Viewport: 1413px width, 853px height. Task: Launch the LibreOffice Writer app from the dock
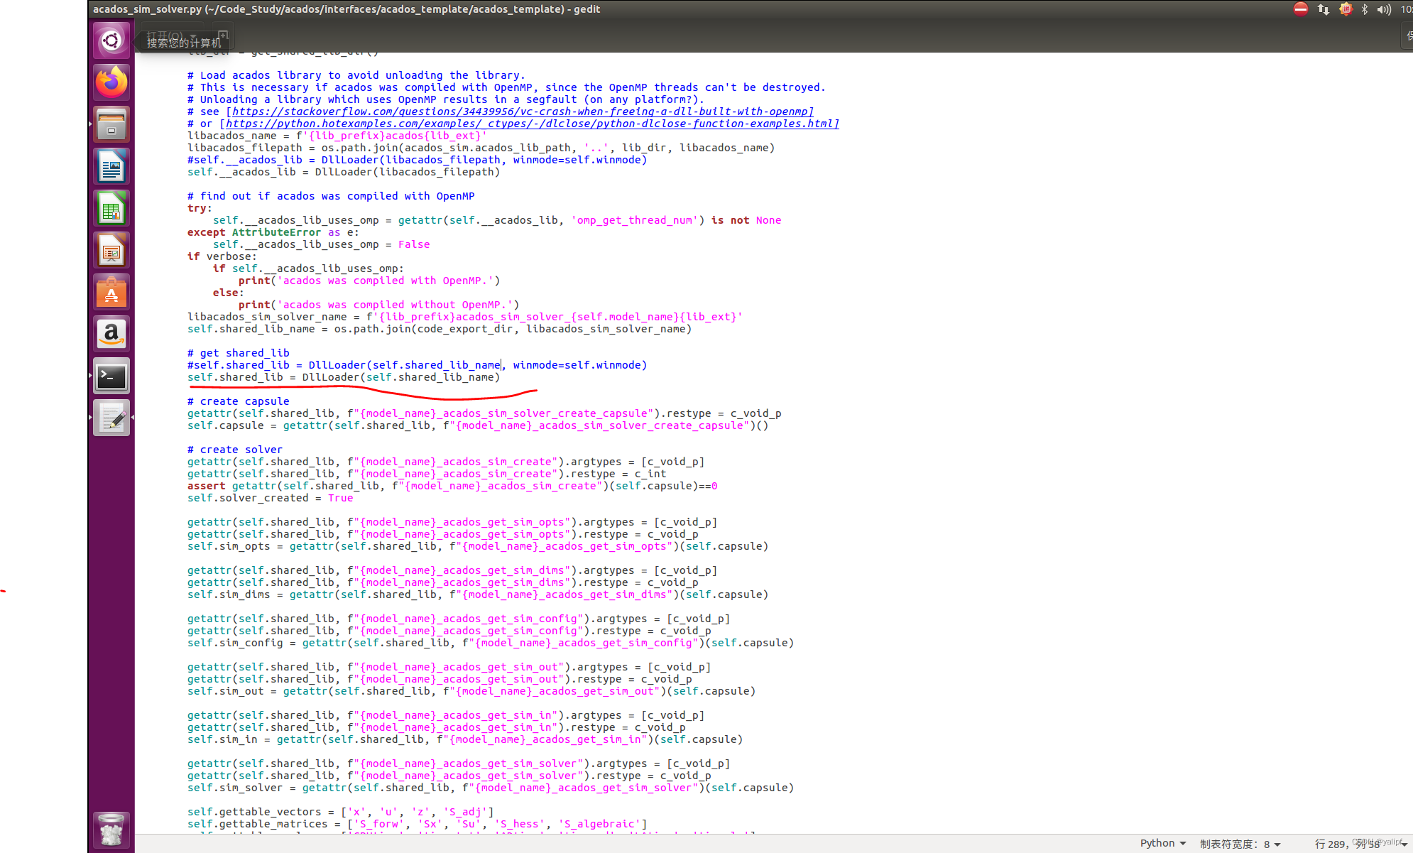pyautogui.click(x=111, y=166)
